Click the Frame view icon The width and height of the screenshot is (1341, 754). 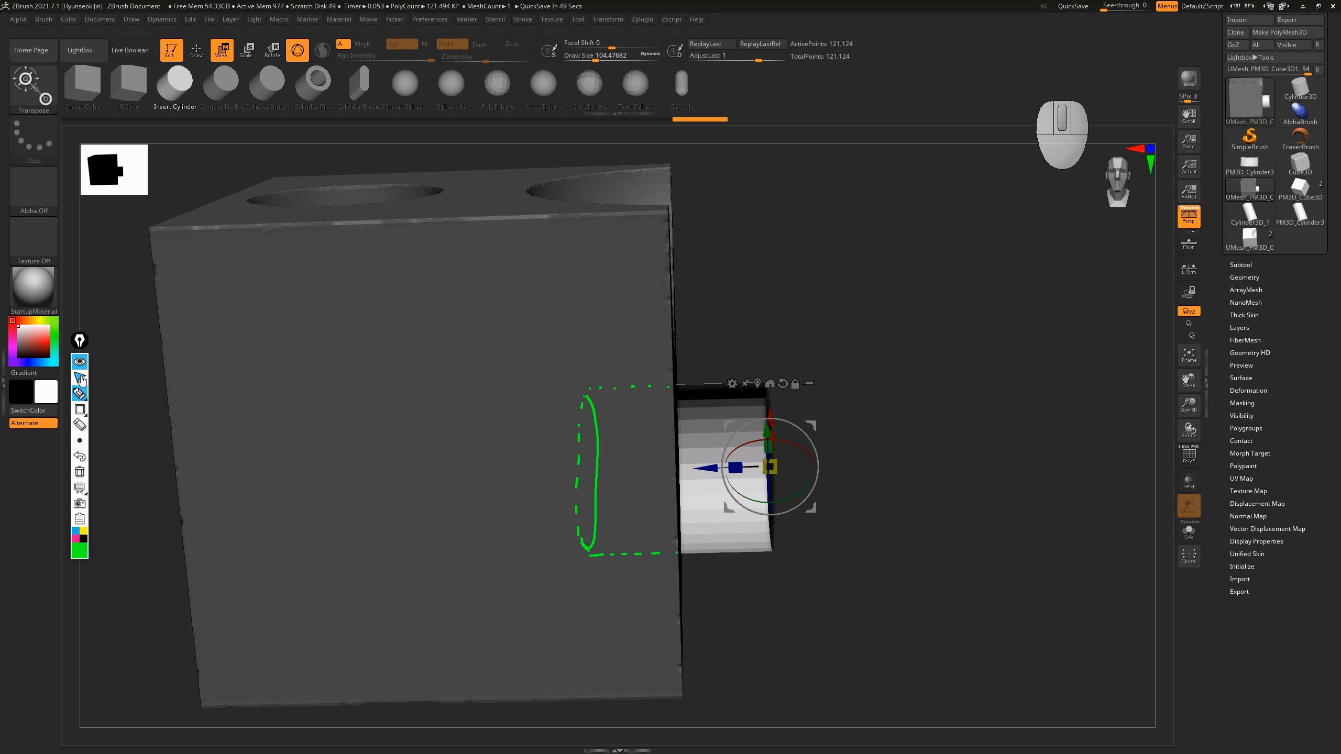click(1189, 355)
